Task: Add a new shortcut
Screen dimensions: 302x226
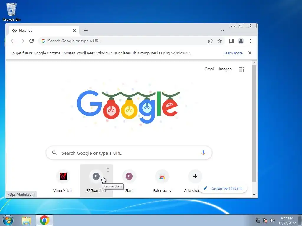Action: 195,176
